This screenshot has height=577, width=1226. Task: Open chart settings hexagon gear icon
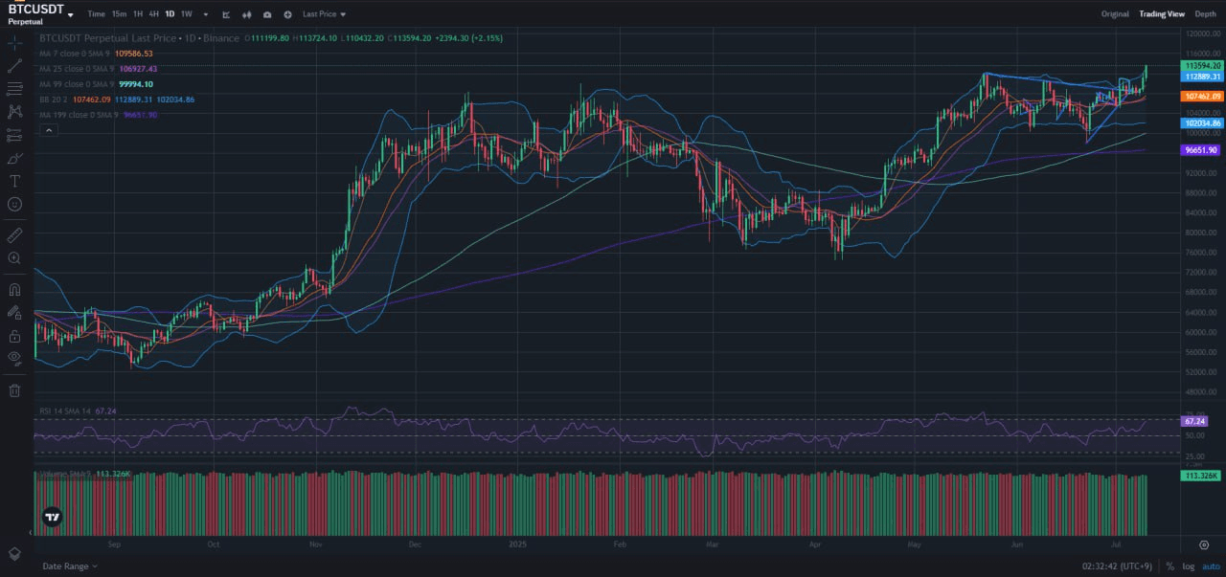tap(1204, 544)
